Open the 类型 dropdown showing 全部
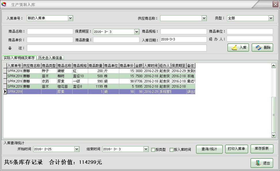 [270, 18]
